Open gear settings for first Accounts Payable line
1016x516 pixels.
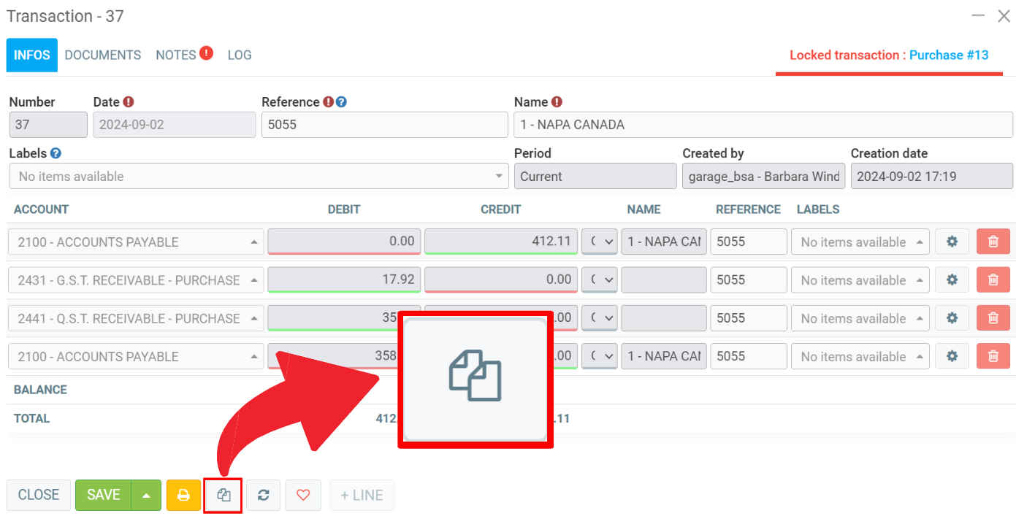(952, 242)
